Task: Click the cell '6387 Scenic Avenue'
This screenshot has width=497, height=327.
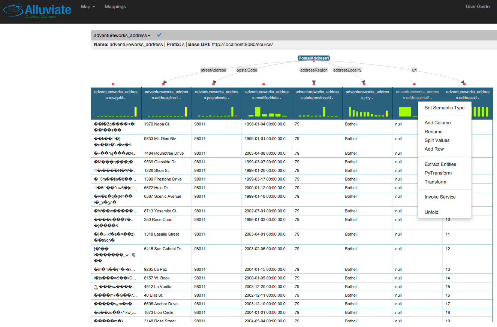Action: coord(166,199)
